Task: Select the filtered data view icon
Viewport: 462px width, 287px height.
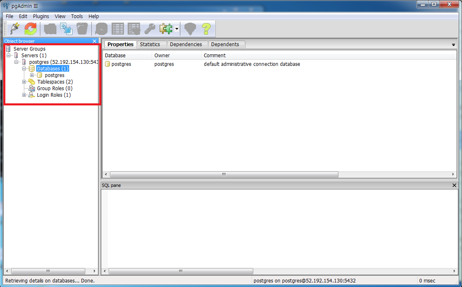Action: click(x=133, y=28)
